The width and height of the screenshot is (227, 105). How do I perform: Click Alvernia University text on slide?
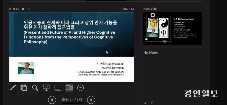113,68
